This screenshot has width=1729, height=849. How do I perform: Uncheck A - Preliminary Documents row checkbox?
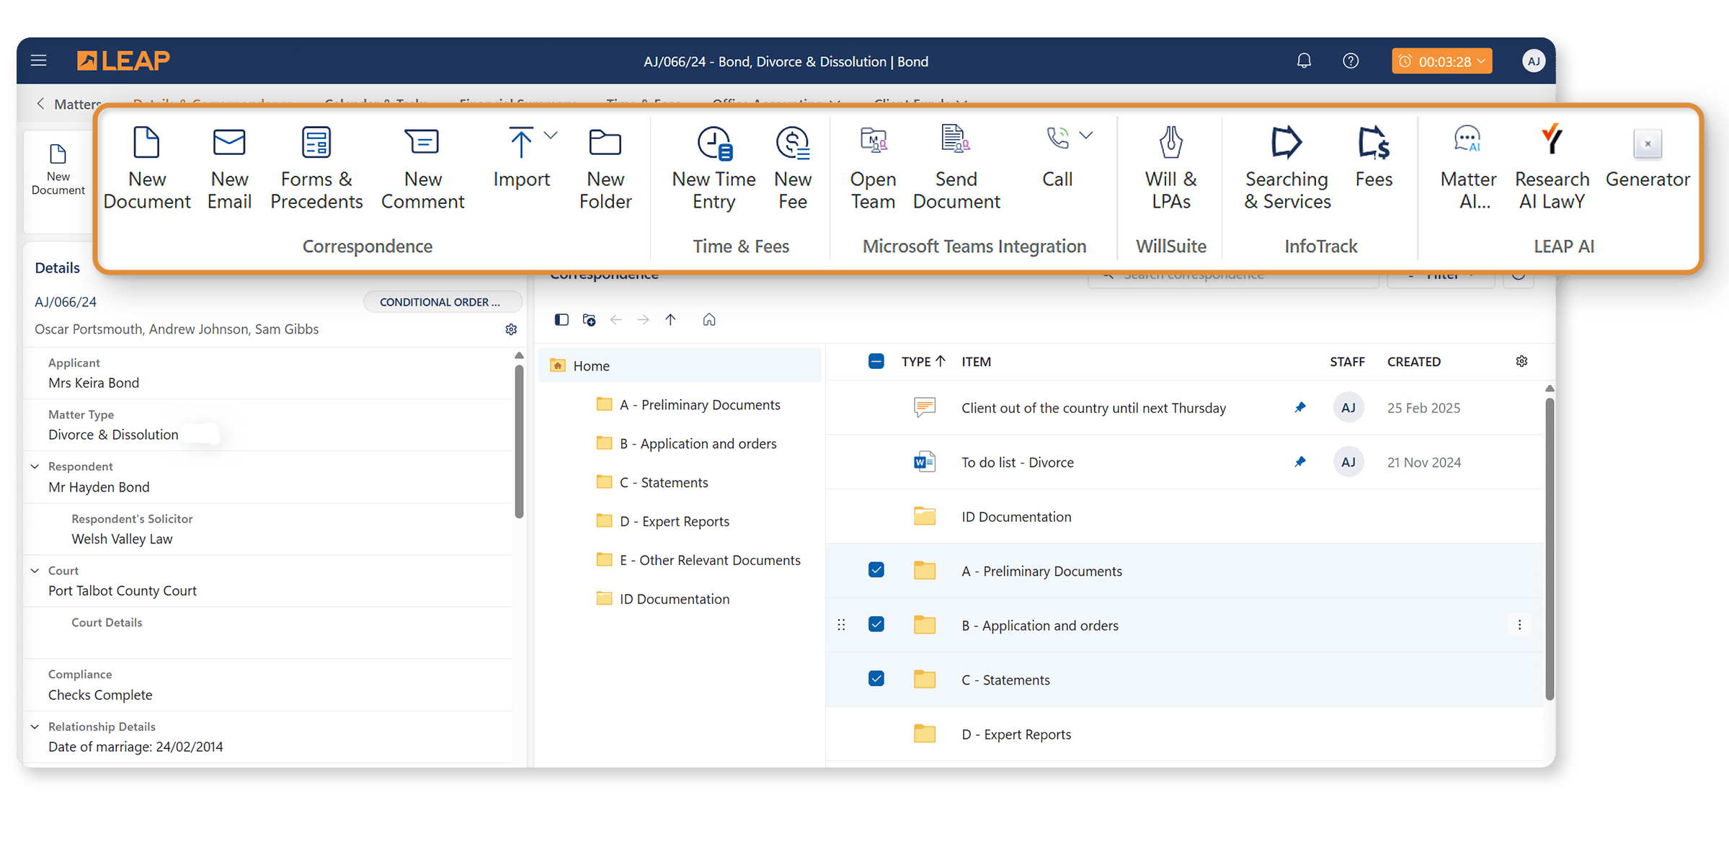876,570
